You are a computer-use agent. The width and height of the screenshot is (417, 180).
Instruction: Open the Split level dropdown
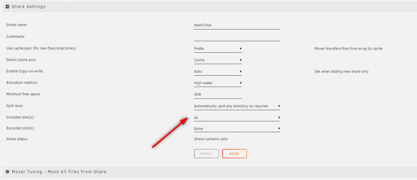point(237,106)
